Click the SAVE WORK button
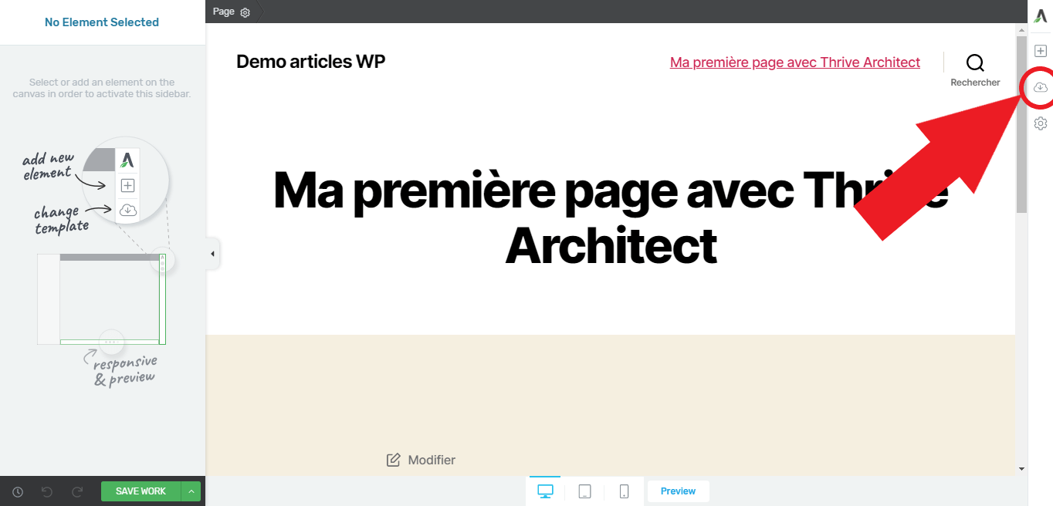 [x=141, y=491]
